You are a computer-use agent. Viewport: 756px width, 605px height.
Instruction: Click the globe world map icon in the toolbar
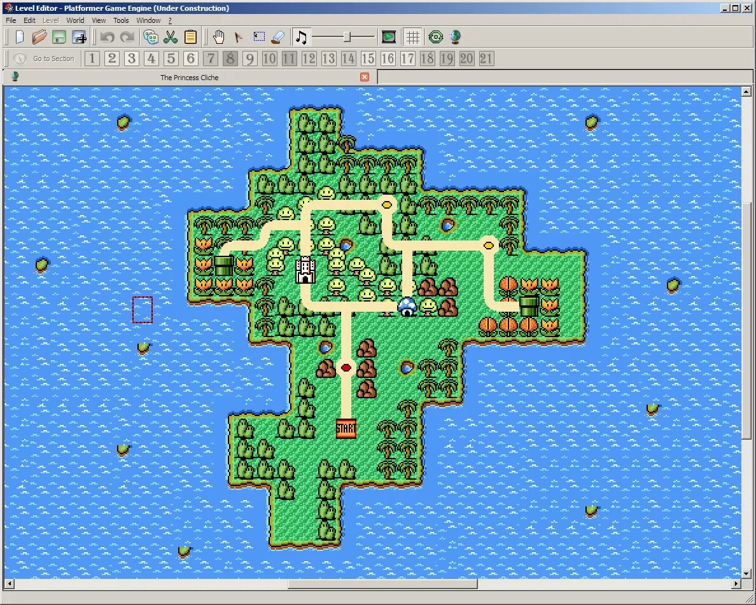click(x=455, y=37)
